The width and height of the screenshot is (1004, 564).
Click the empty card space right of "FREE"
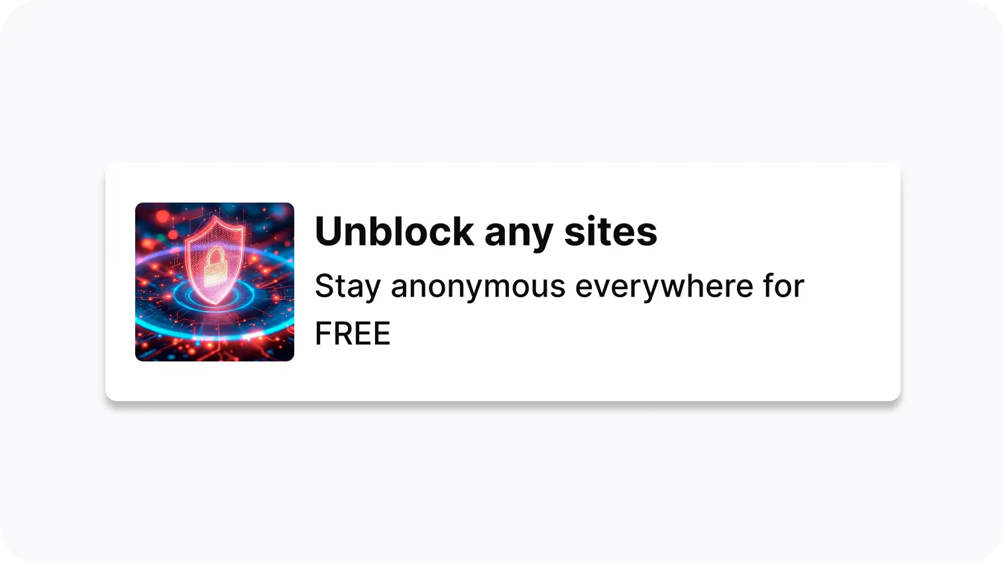click(x=630, y=334)
